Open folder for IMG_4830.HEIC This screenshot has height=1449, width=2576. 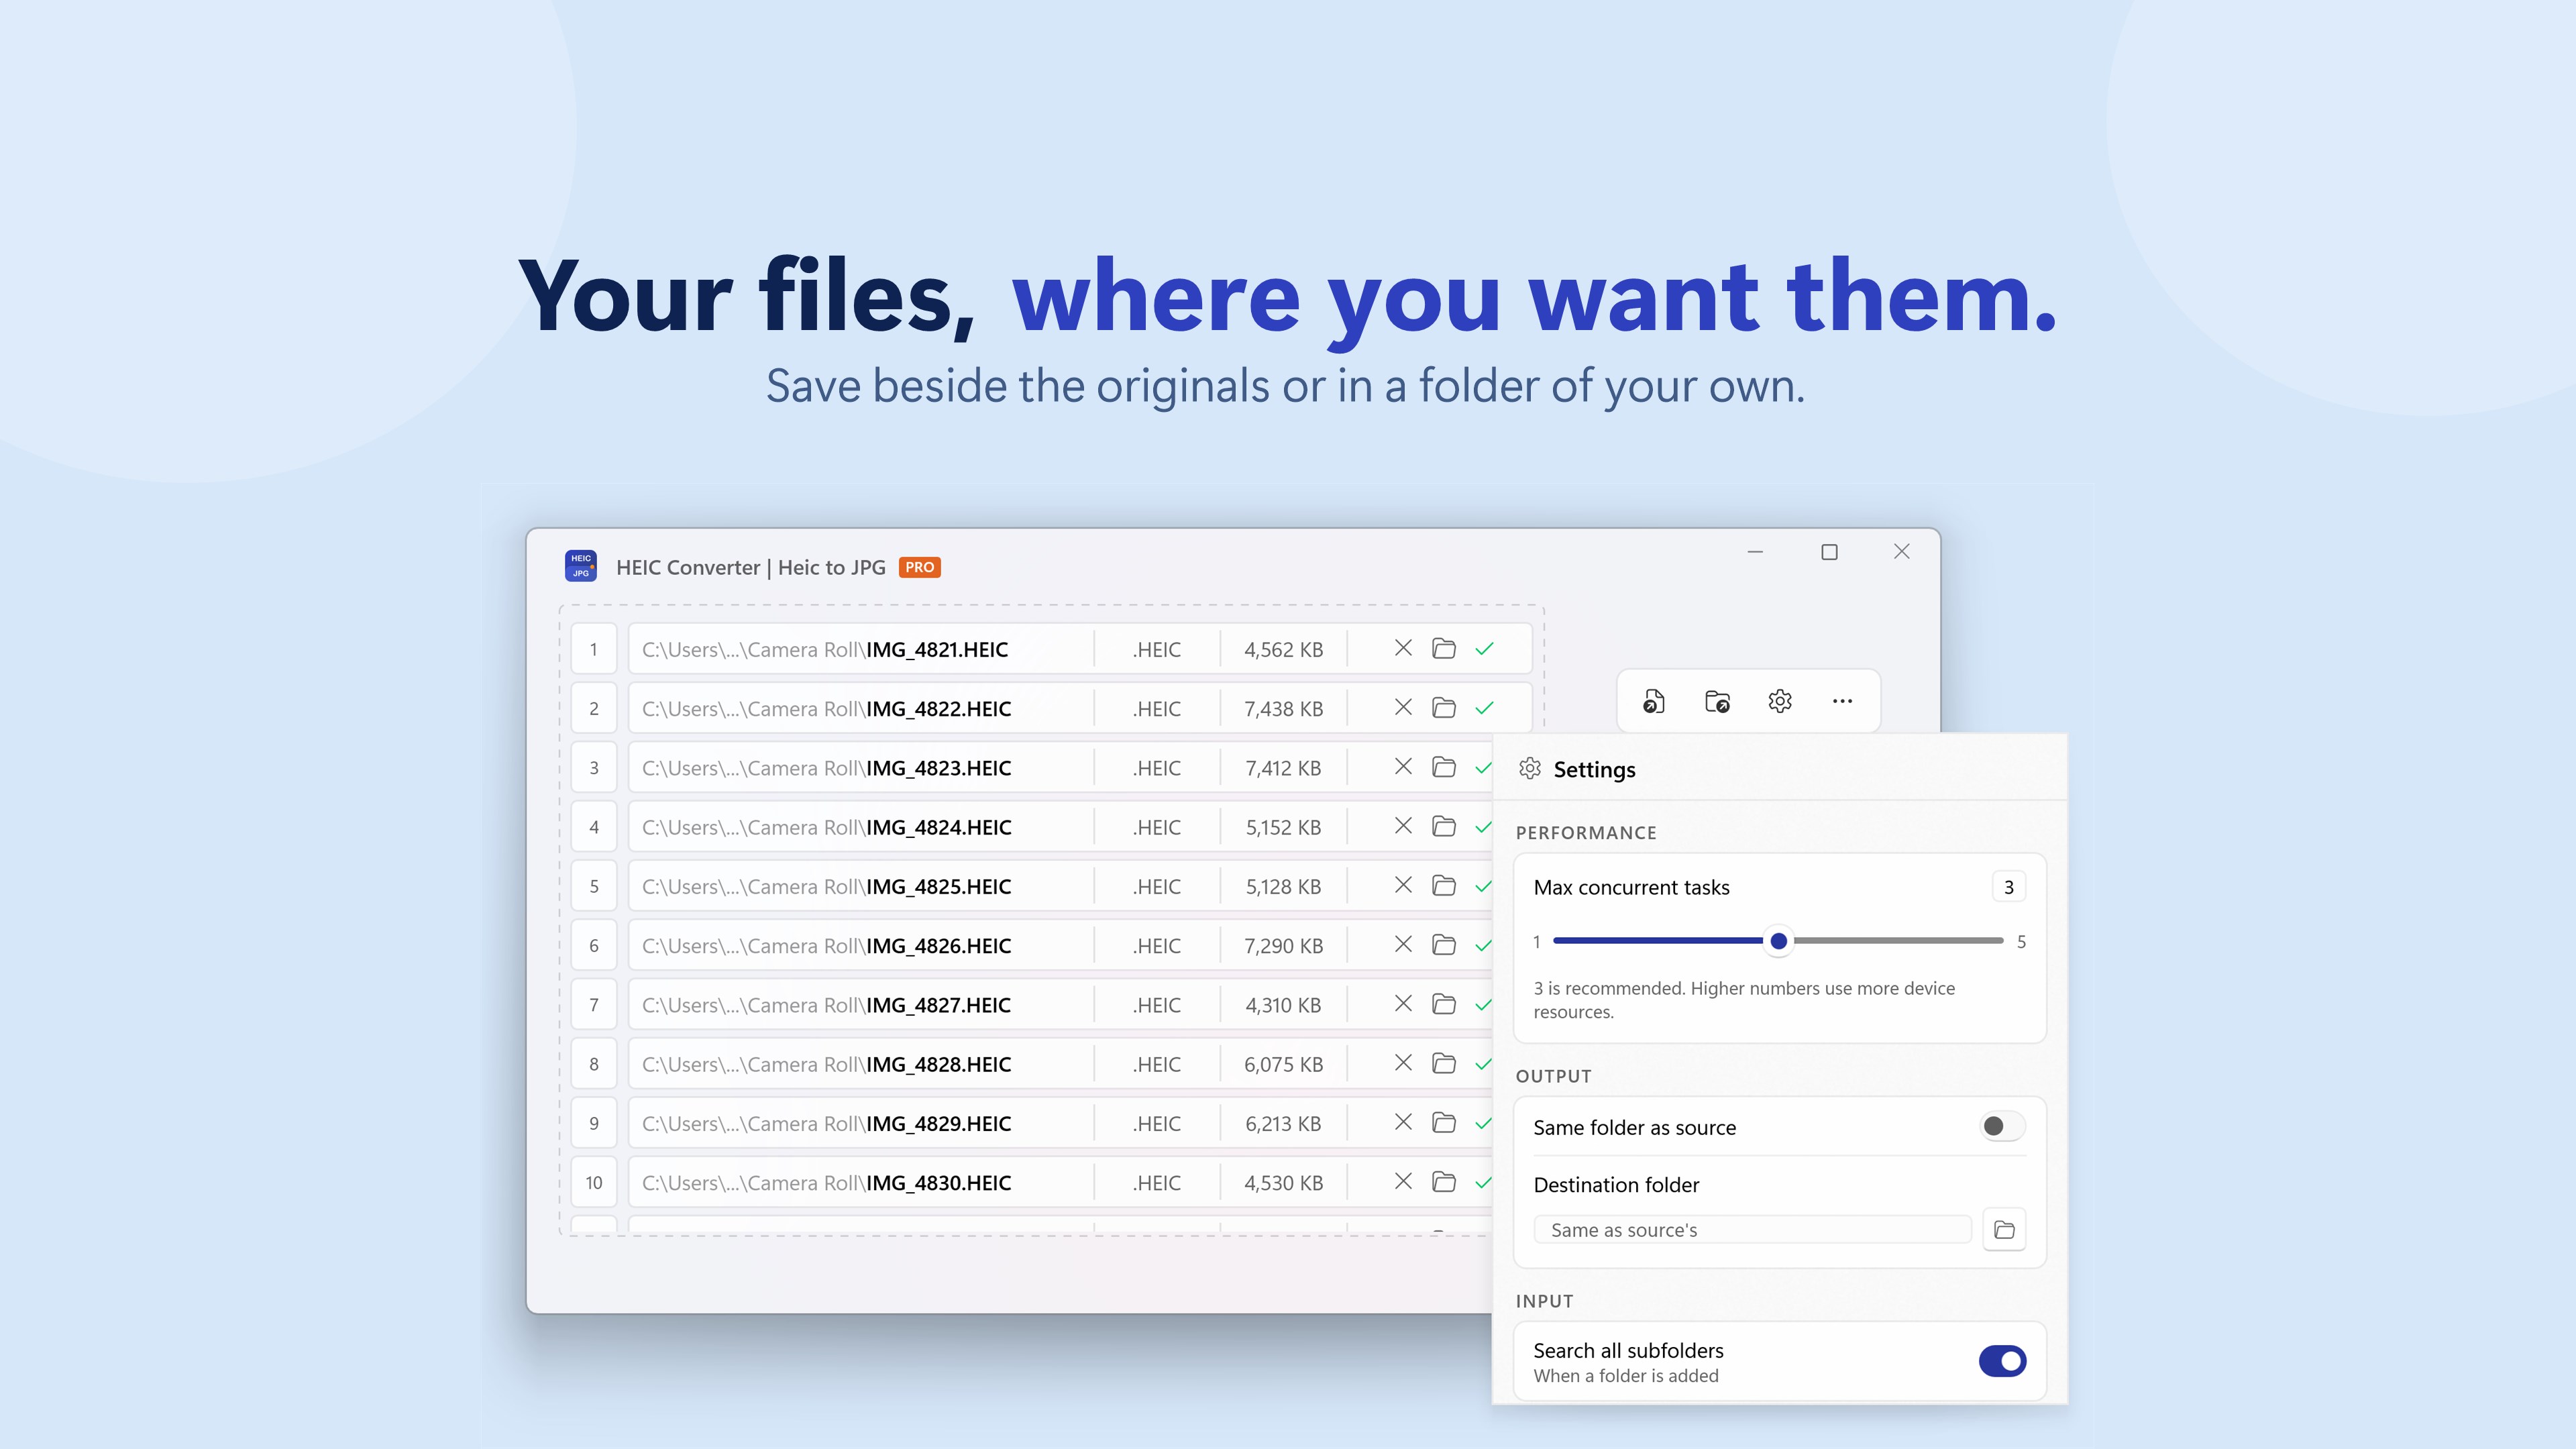1444,1181
